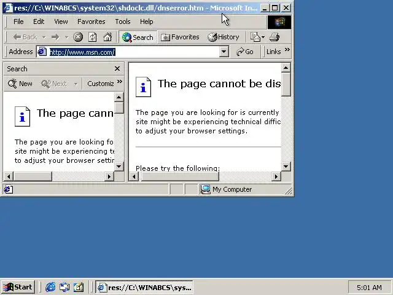Expand Search pane toolbar overflow chevron
Screen dimensions: 393x295
coord(120,81)
